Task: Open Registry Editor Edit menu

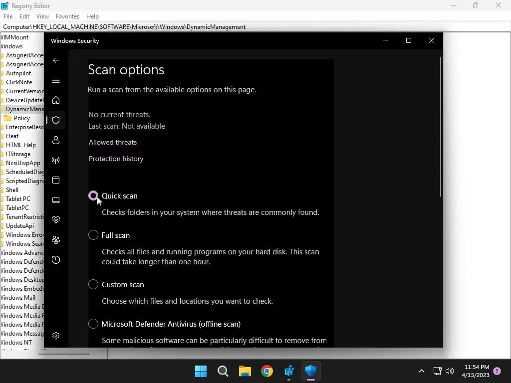Action: coord(24,16)
